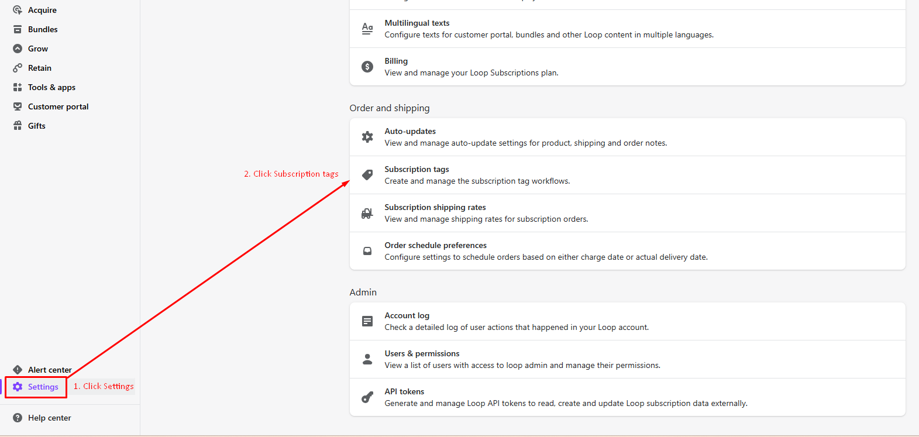
Task: Click the Acquire sidebar icon
Action: pyautogui.click(x=18, y=10)
